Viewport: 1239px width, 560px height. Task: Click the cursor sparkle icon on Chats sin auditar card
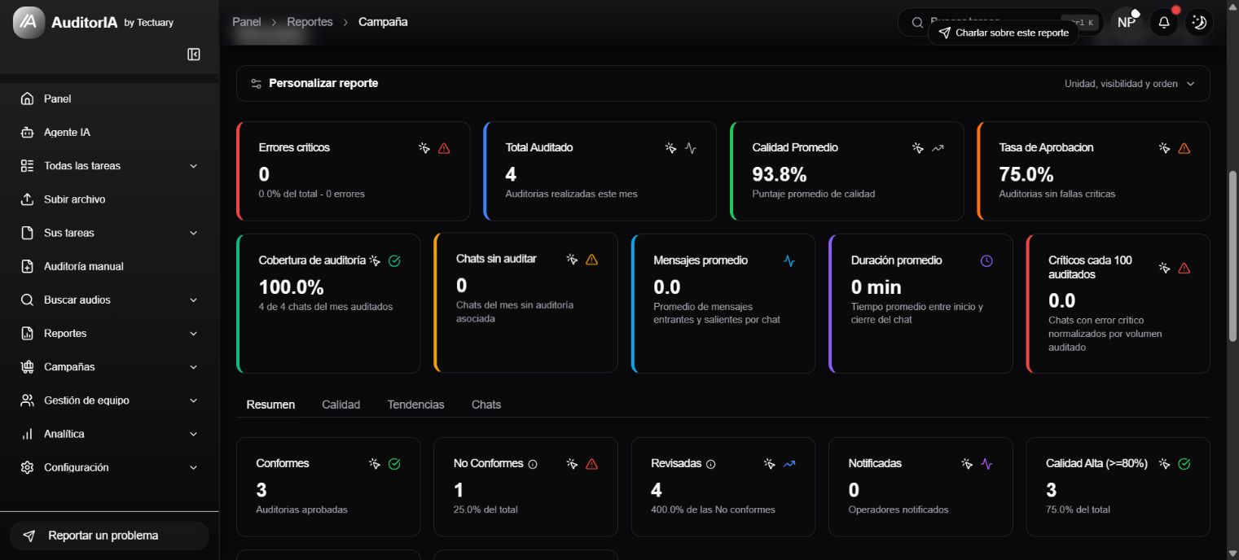pos(572,260)
